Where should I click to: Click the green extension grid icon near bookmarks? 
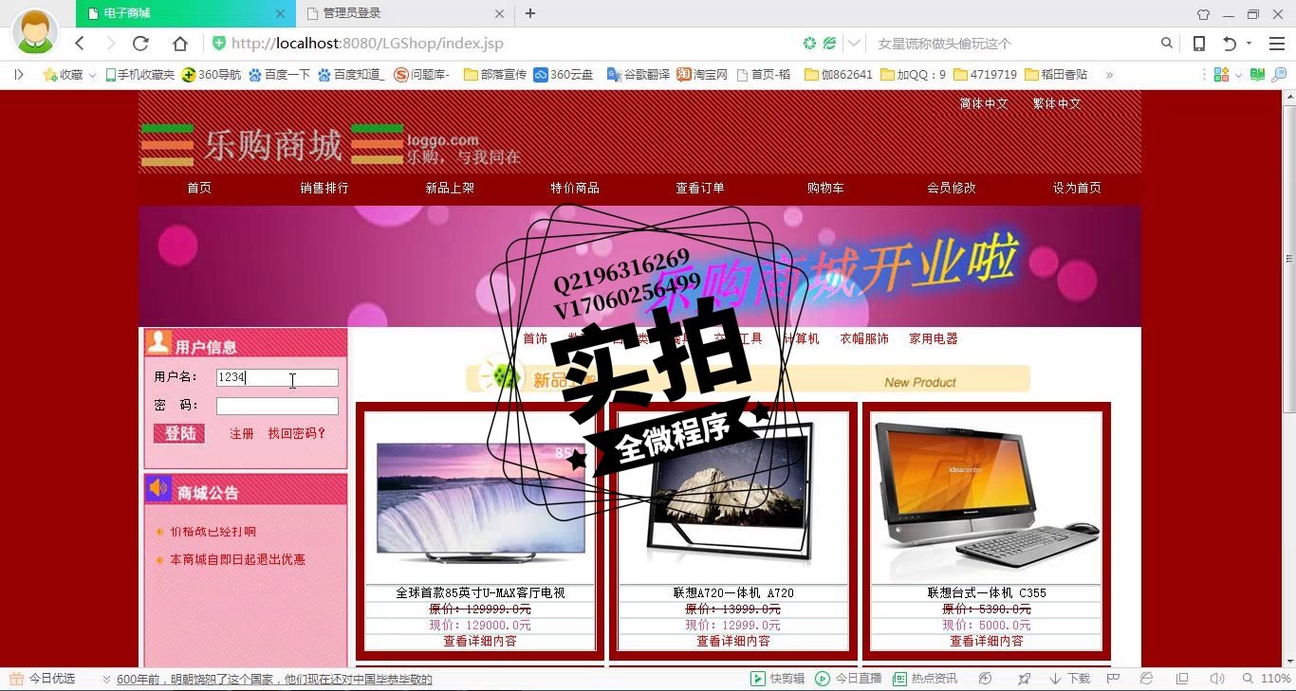coord(1221,74)
